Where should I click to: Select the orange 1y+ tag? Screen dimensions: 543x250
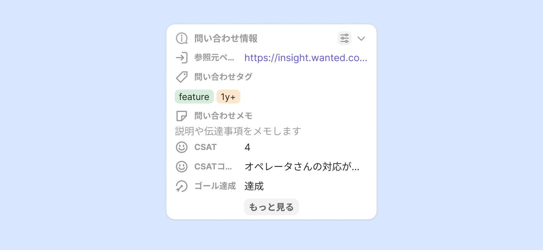(x=228, y=97)
